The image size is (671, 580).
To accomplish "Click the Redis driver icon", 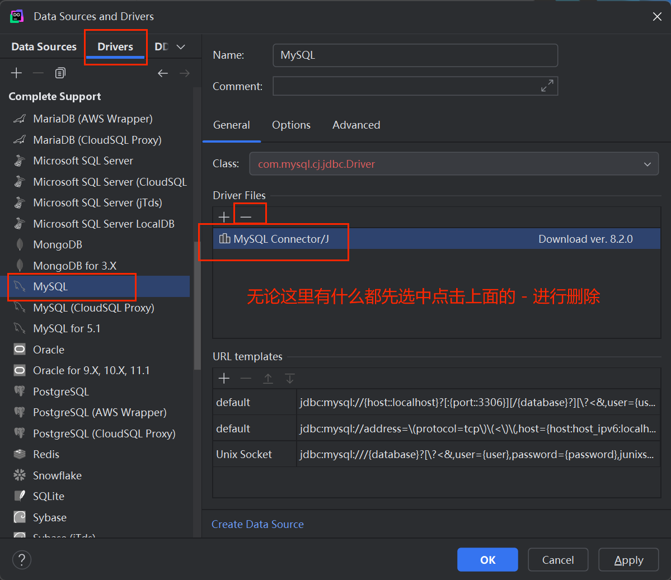I will click(19, 454).
